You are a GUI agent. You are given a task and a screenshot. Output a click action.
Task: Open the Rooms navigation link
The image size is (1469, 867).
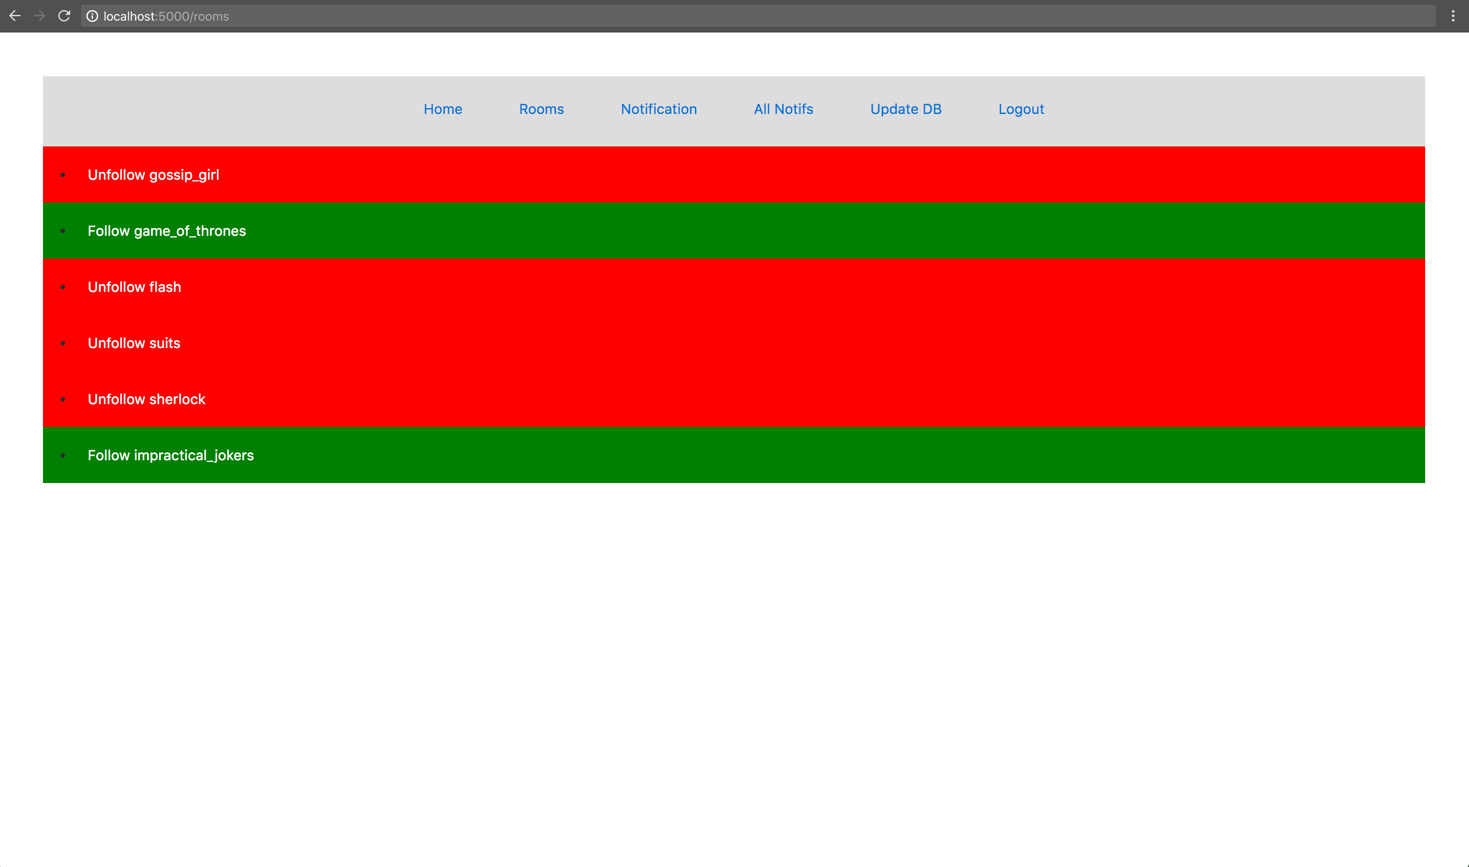pos(541,109)
